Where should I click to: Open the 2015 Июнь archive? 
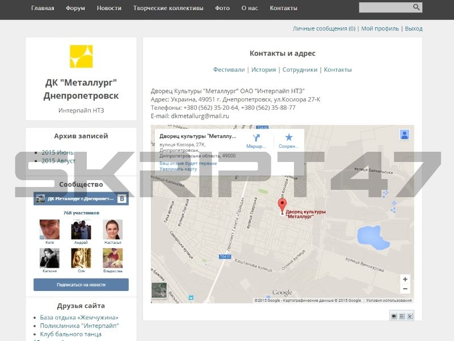pyautogui.click(x=58, y=152)
